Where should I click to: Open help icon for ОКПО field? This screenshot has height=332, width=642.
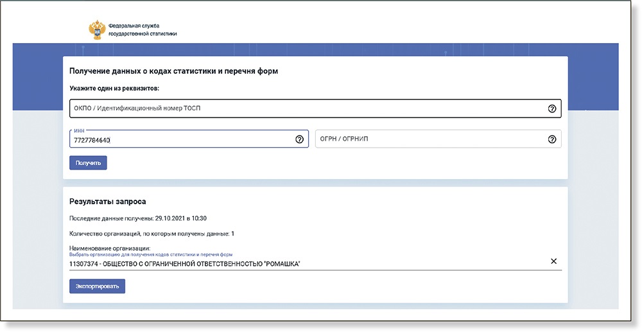tap(551, 109)
